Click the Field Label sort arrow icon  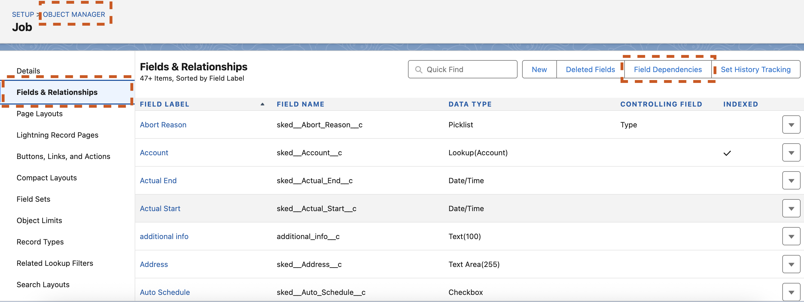click(262, 104)
